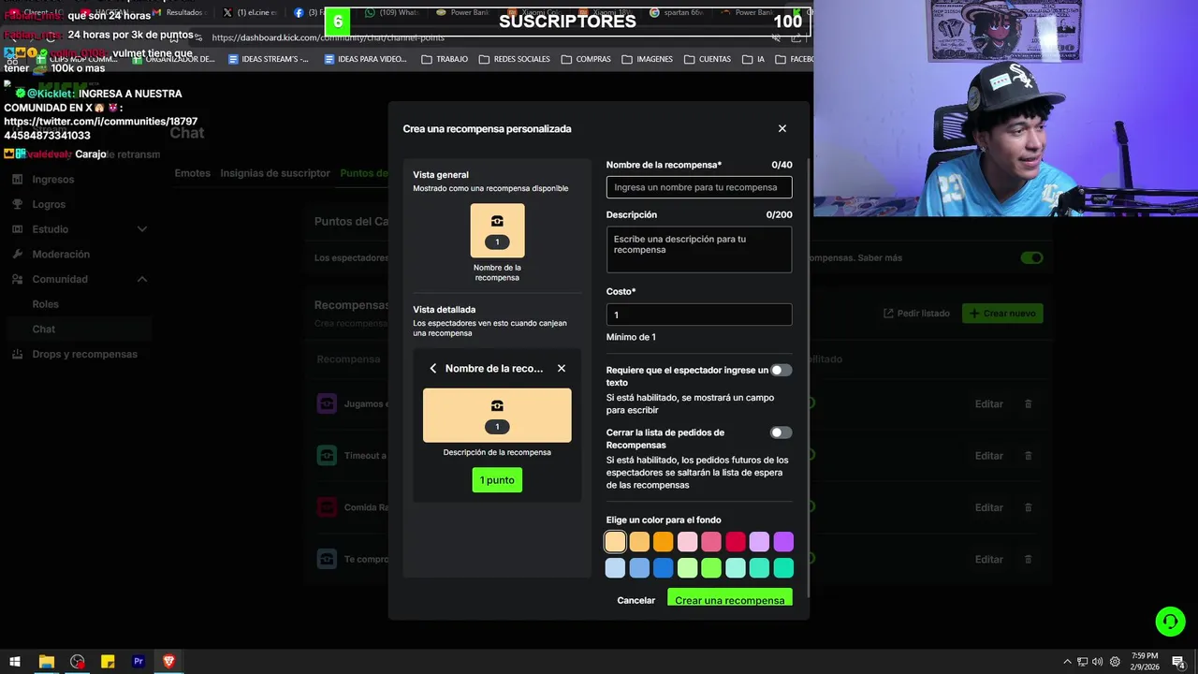Open Adobe Premiere Pro from the taskbar
Screen dimensions: 1198x674
point(139,661)
